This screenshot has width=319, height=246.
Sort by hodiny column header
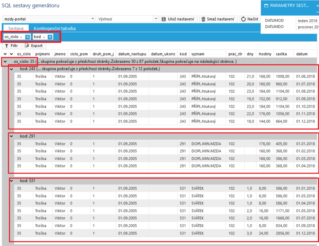click(265, 54)
